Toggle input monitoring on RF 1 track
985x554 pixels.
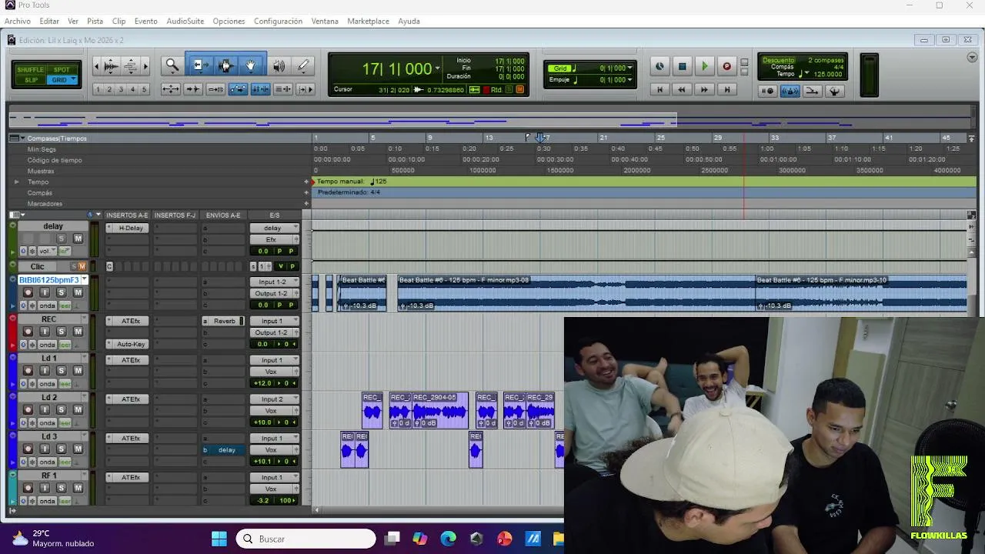tap(45, 489)
